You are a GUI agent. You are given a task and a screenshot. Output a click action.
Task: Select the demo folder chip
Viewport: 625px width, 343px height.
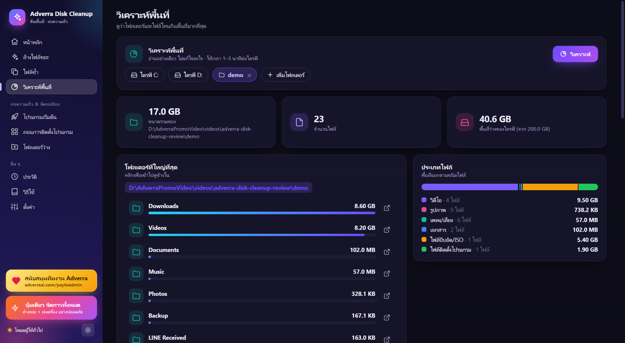click(x=231, y=75)
